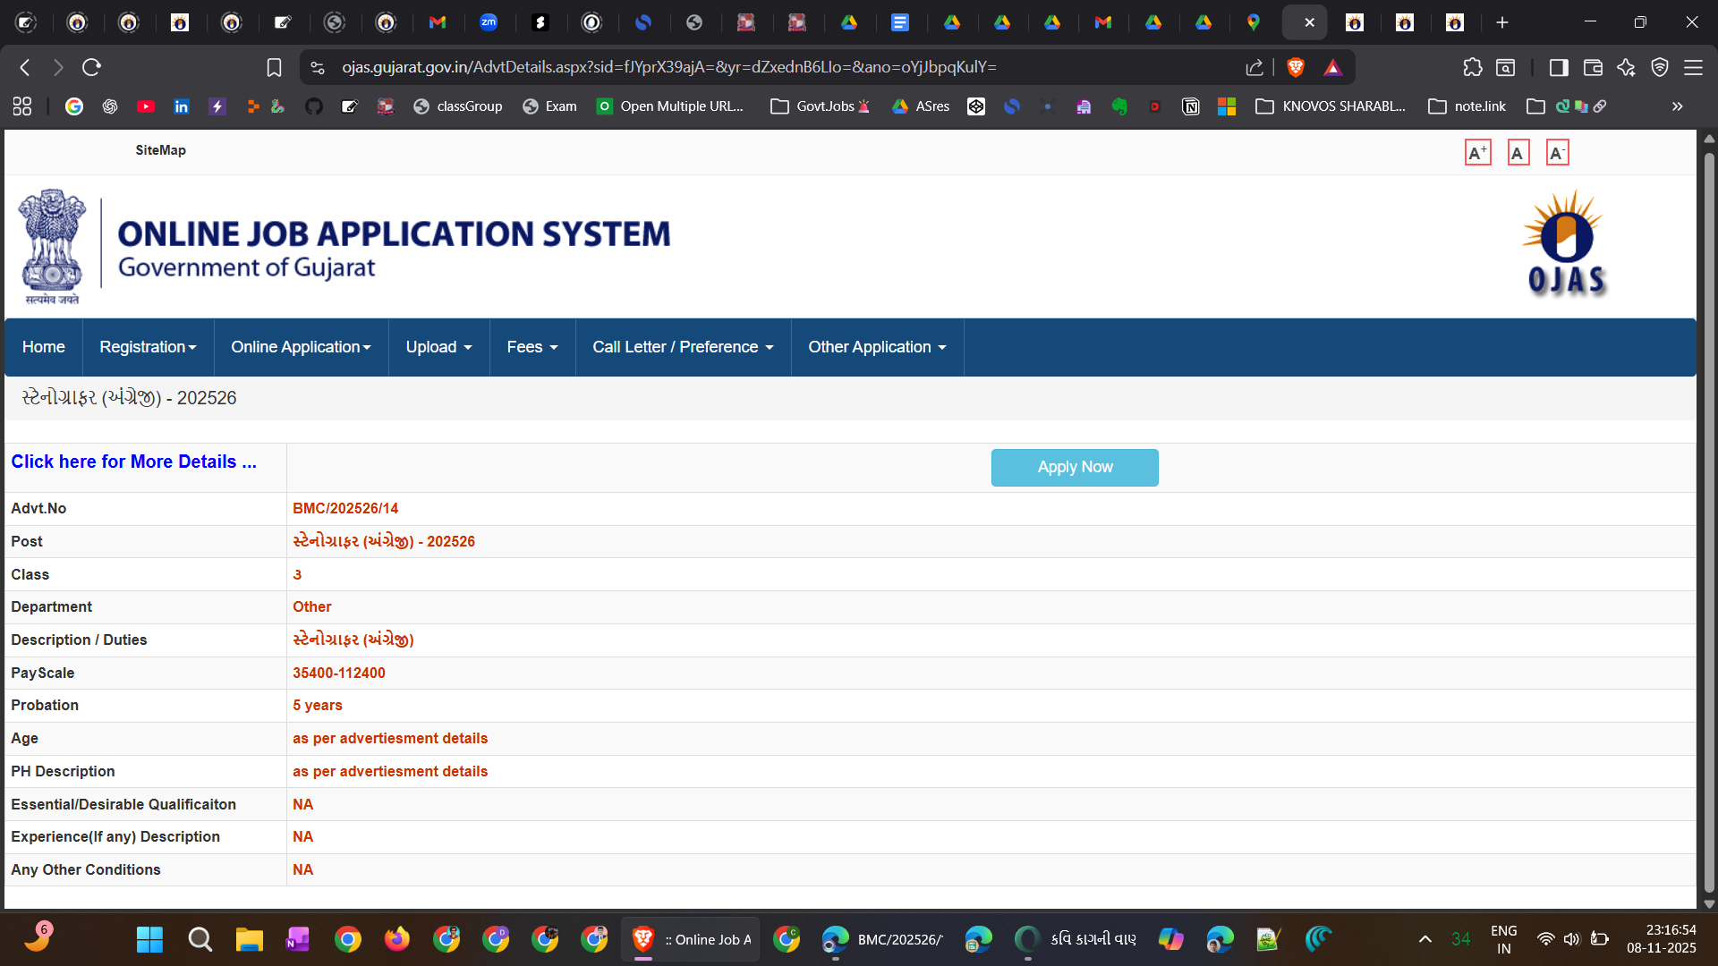Reload the page with refresh icon
Image resolution: width=1718 pixels, height=966 pixels.
click(91, 67)
